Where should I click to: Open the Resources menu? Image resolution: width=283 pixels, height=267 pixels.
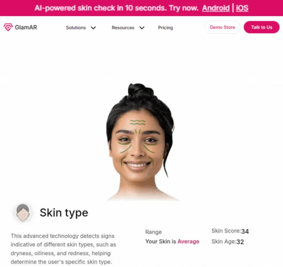tap(123, 28)
